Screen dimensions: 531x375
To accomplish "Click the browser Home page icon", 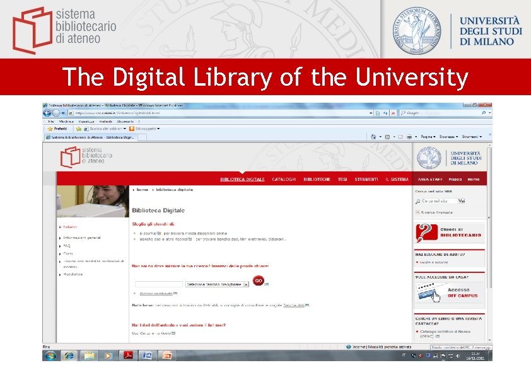I will pos(373,137).
